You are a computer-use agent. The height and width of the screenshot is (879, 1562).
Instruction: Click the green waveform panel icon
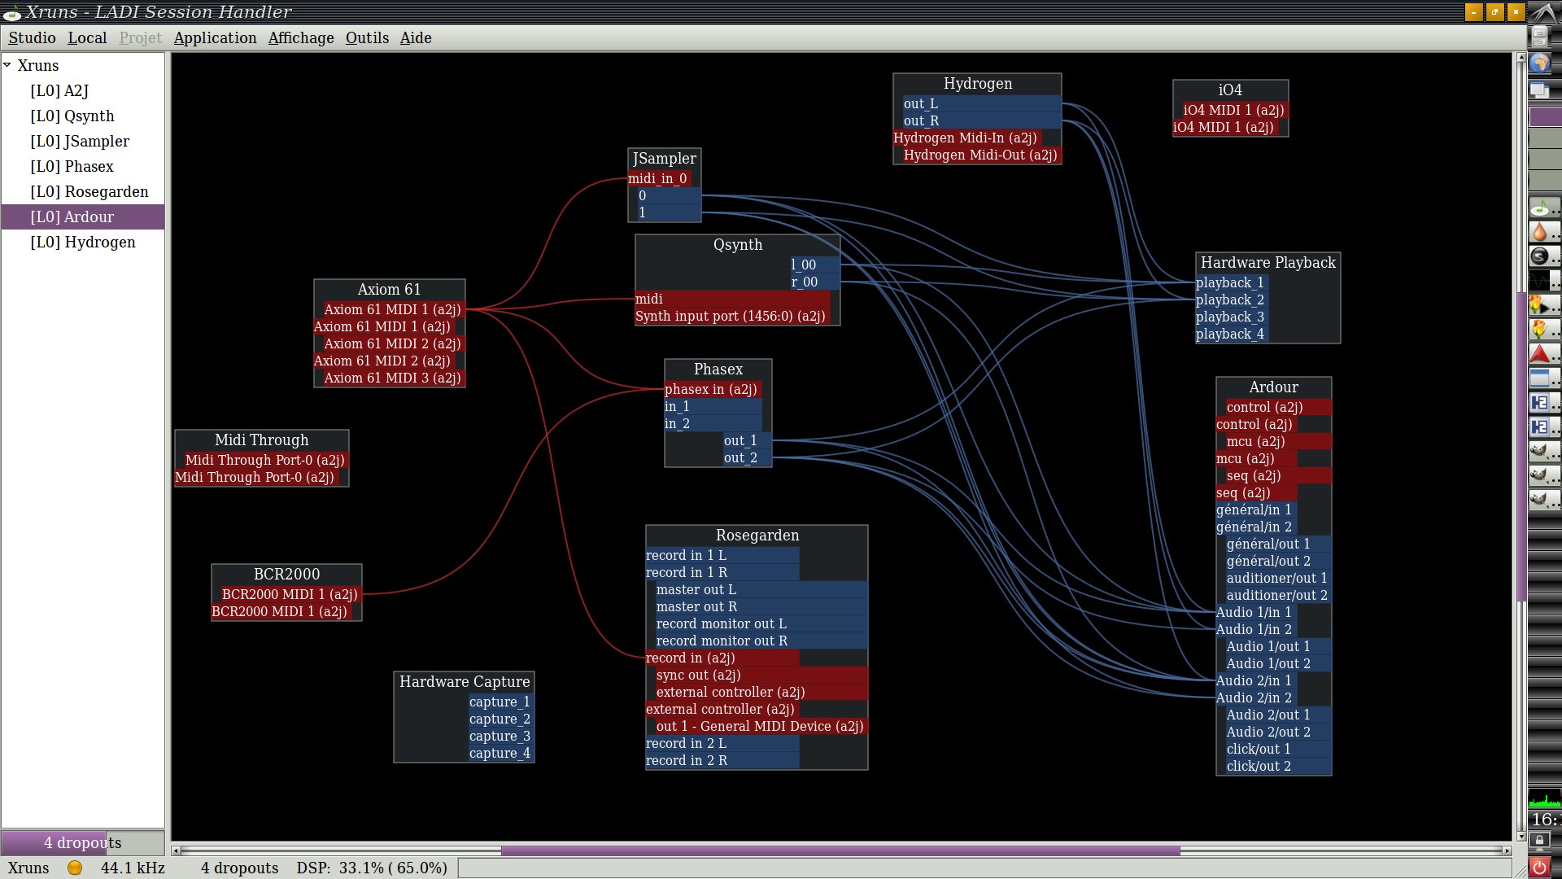[x=1540, y=281]
